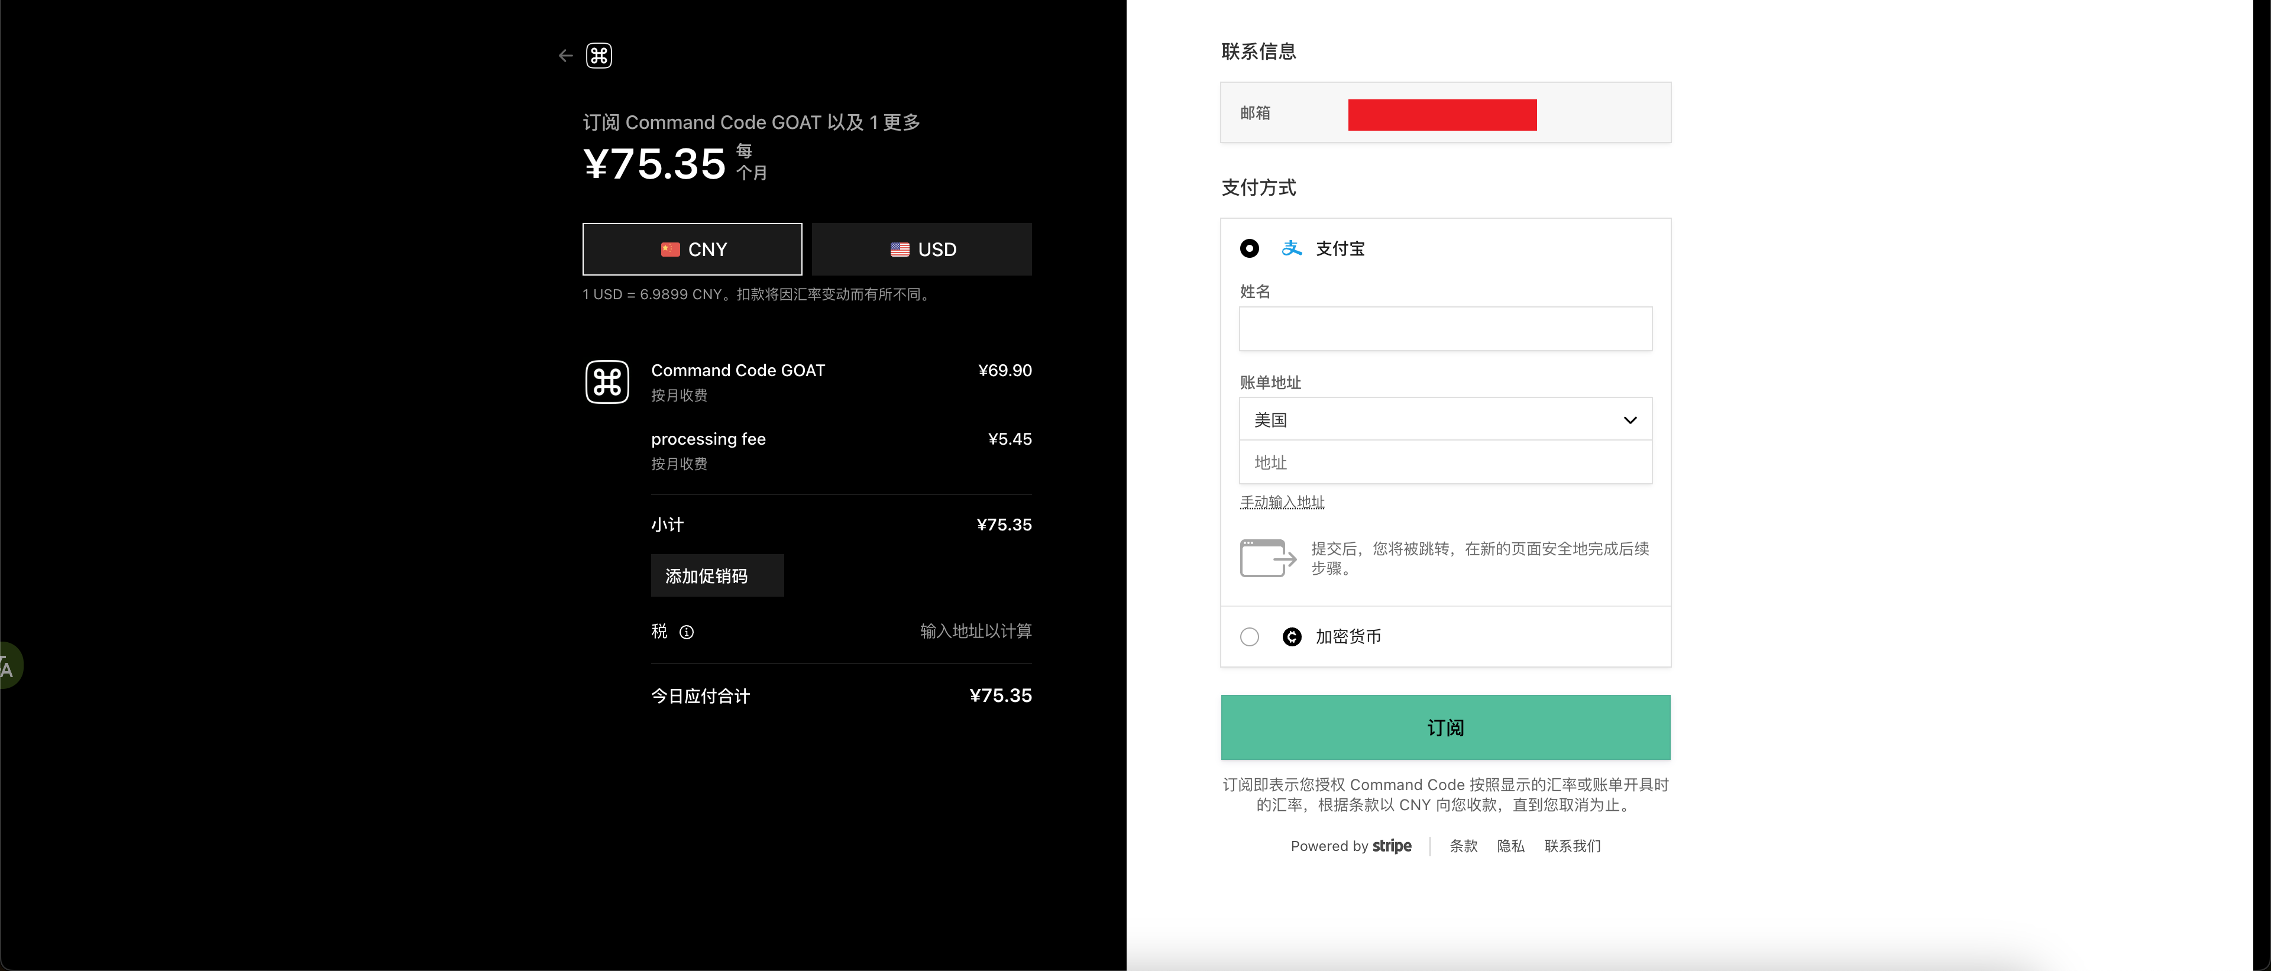Click the 联系信息 heading

[x=1259, y=51]
